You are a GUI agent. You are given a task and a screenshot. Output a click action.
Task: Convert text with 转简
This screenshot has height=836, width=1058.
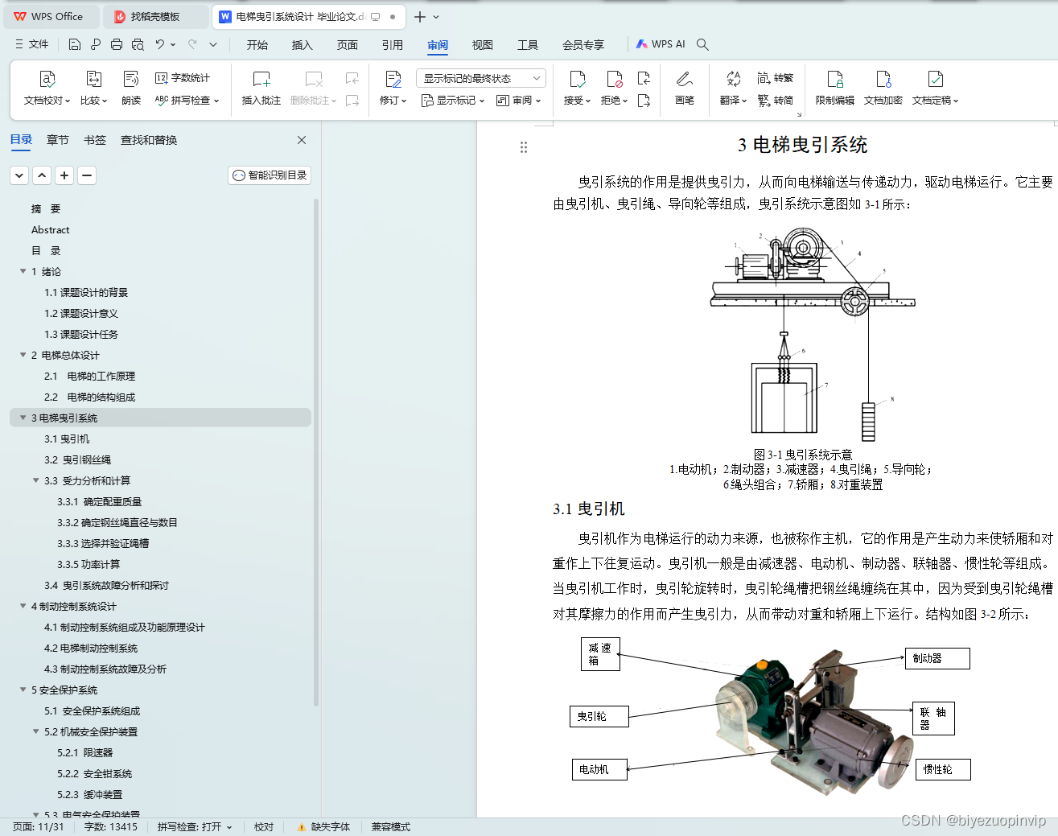click(x=776, y=101)
